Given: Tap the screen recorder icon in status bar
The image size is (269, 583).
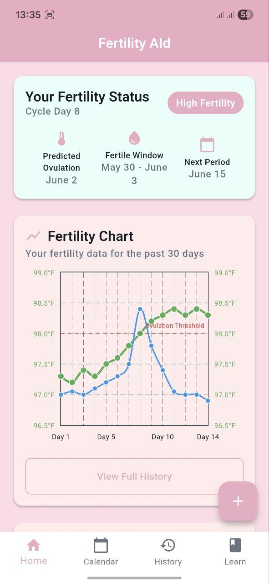Looking at the screenshot, I should pyautogui.click(x=50, y=15).
